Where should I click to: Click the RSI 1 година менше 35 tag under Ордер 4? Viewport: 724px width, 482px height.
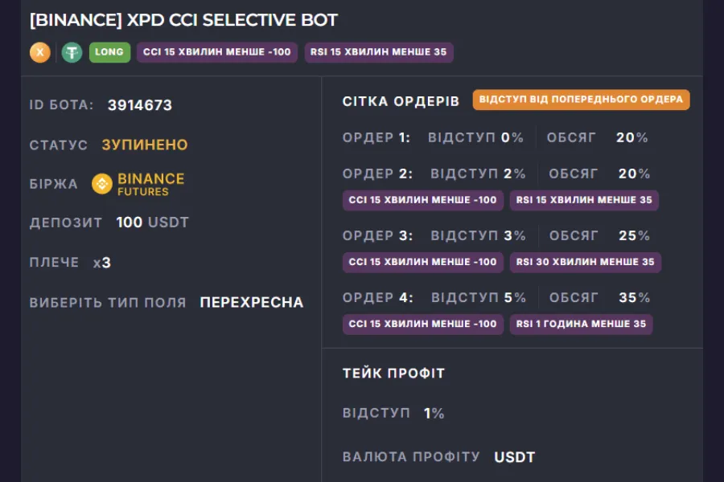(581, 324)
